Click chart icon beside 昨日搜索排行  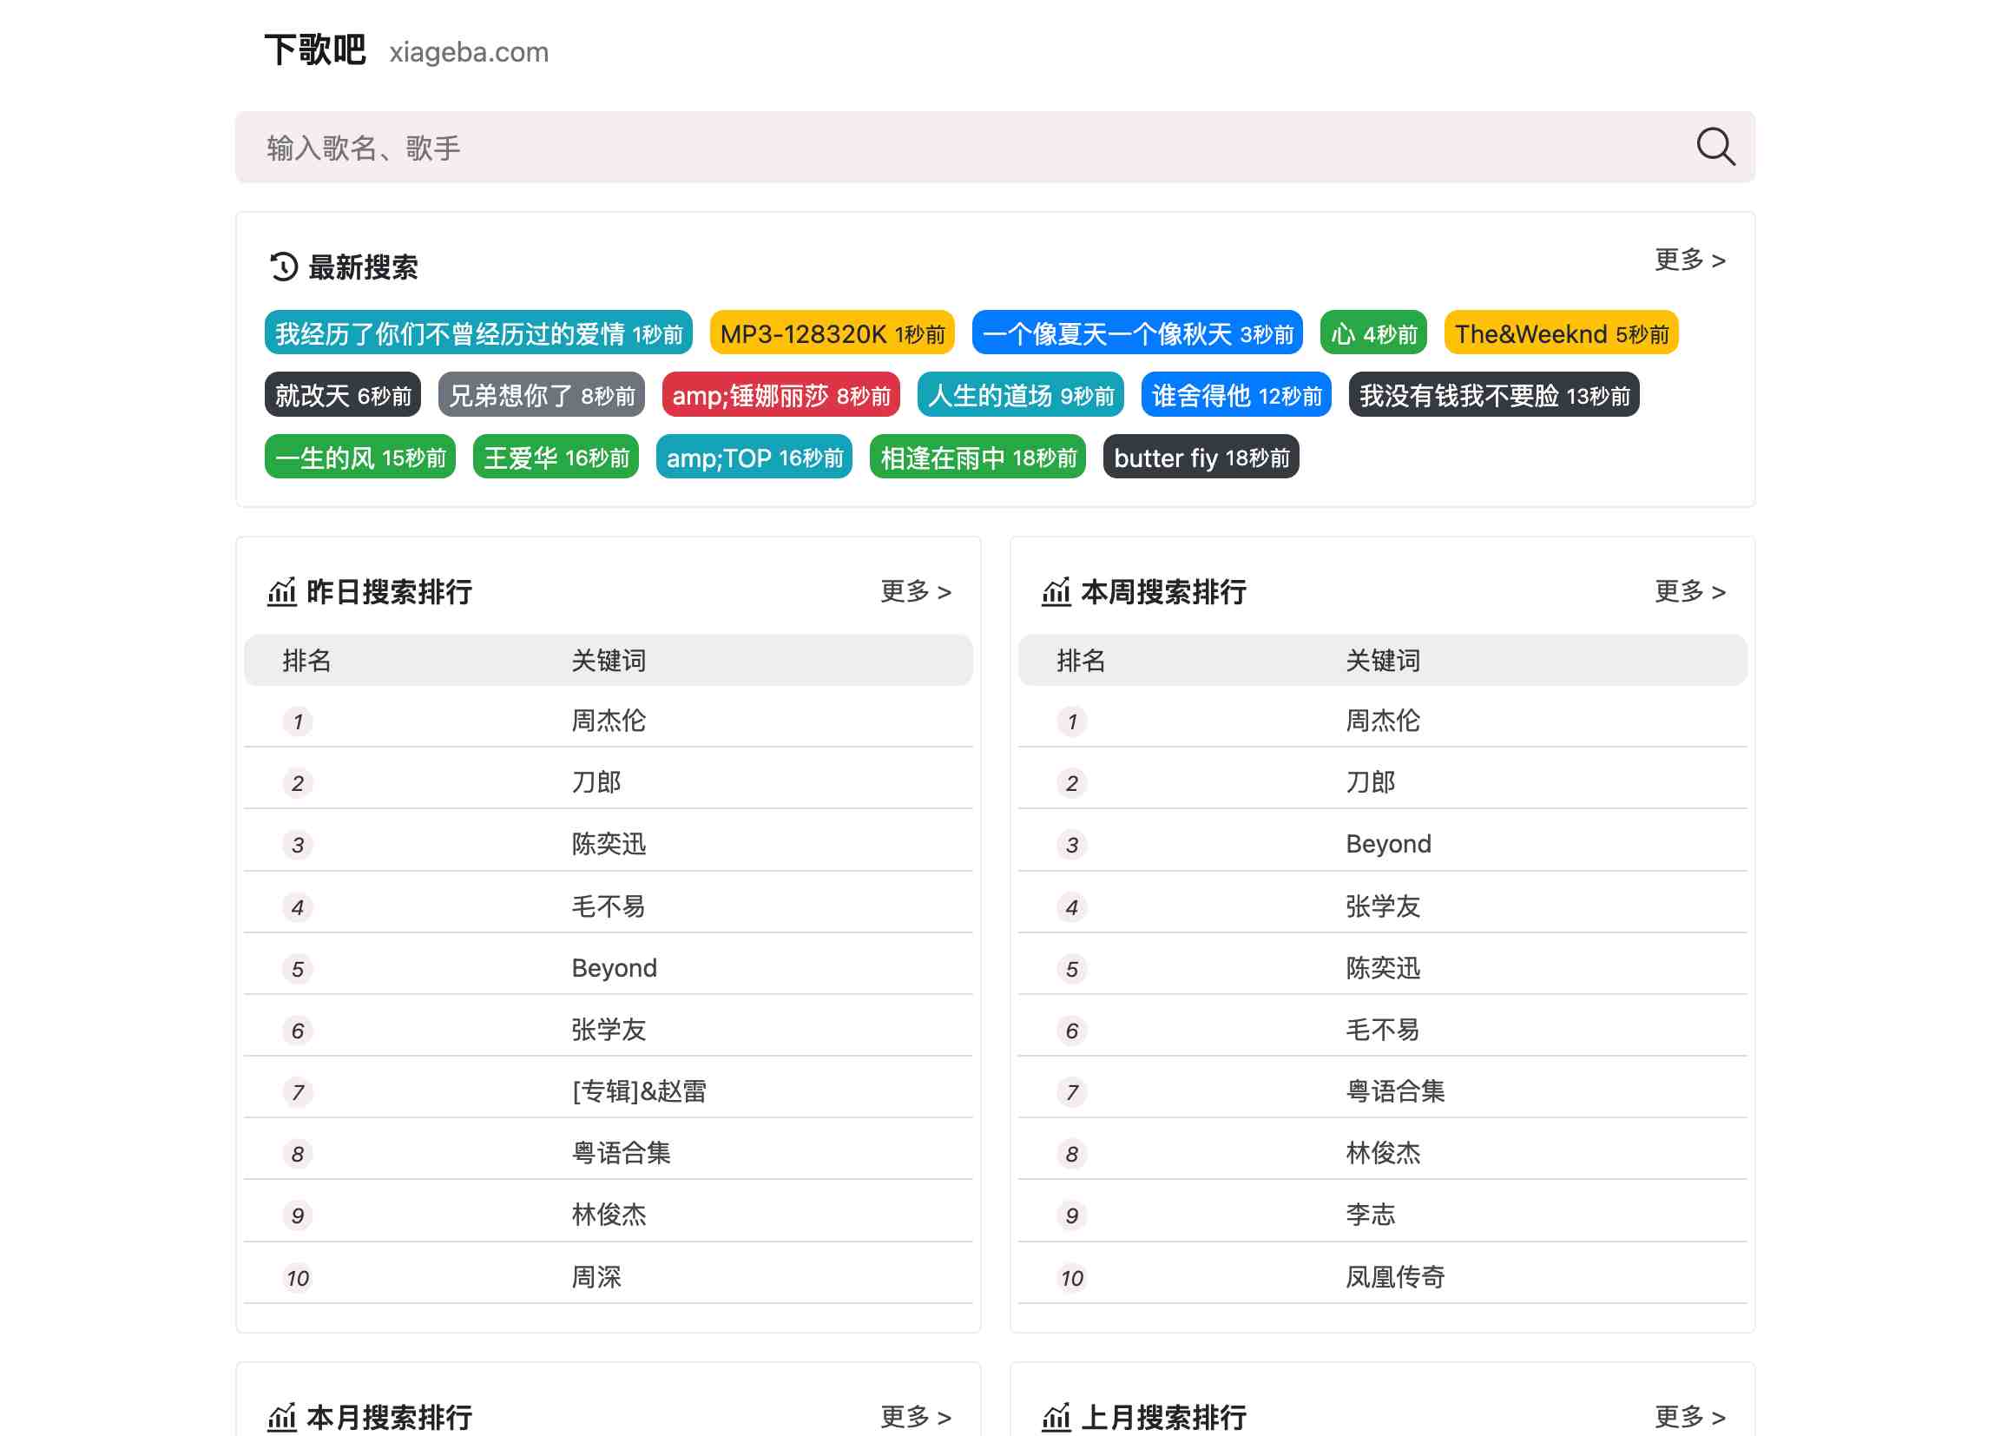281,591
